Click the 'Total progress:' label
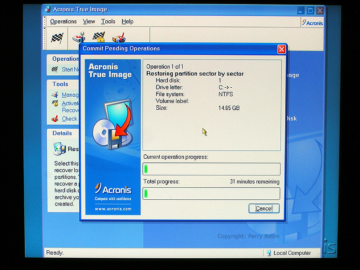Image resolution: width=360 pixels, height=270 pixels. pyautogui.click(x=162, y=181)
